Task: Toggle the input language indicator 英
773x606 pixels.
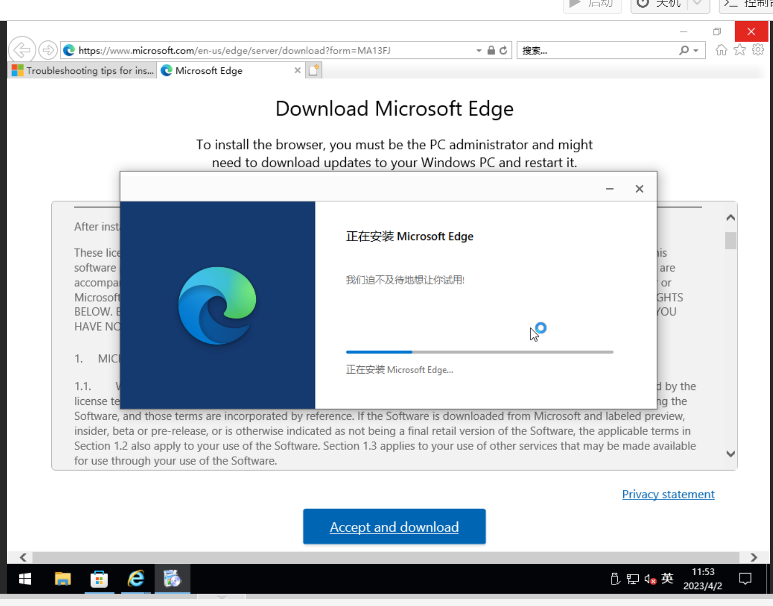Action: (x=667, y=579)
